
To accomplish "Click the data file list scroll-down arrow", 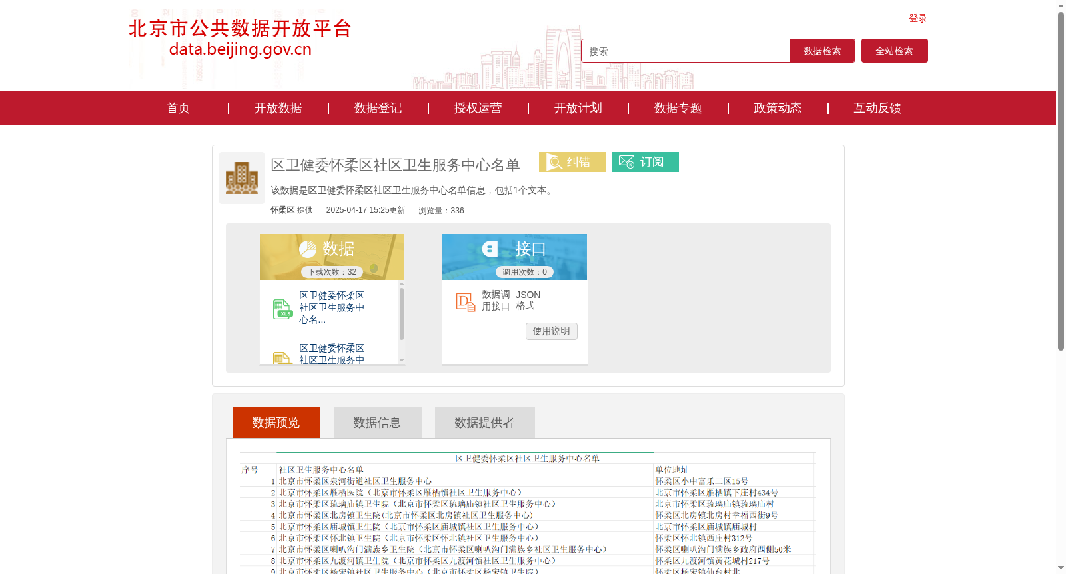I will pos(402,360).
